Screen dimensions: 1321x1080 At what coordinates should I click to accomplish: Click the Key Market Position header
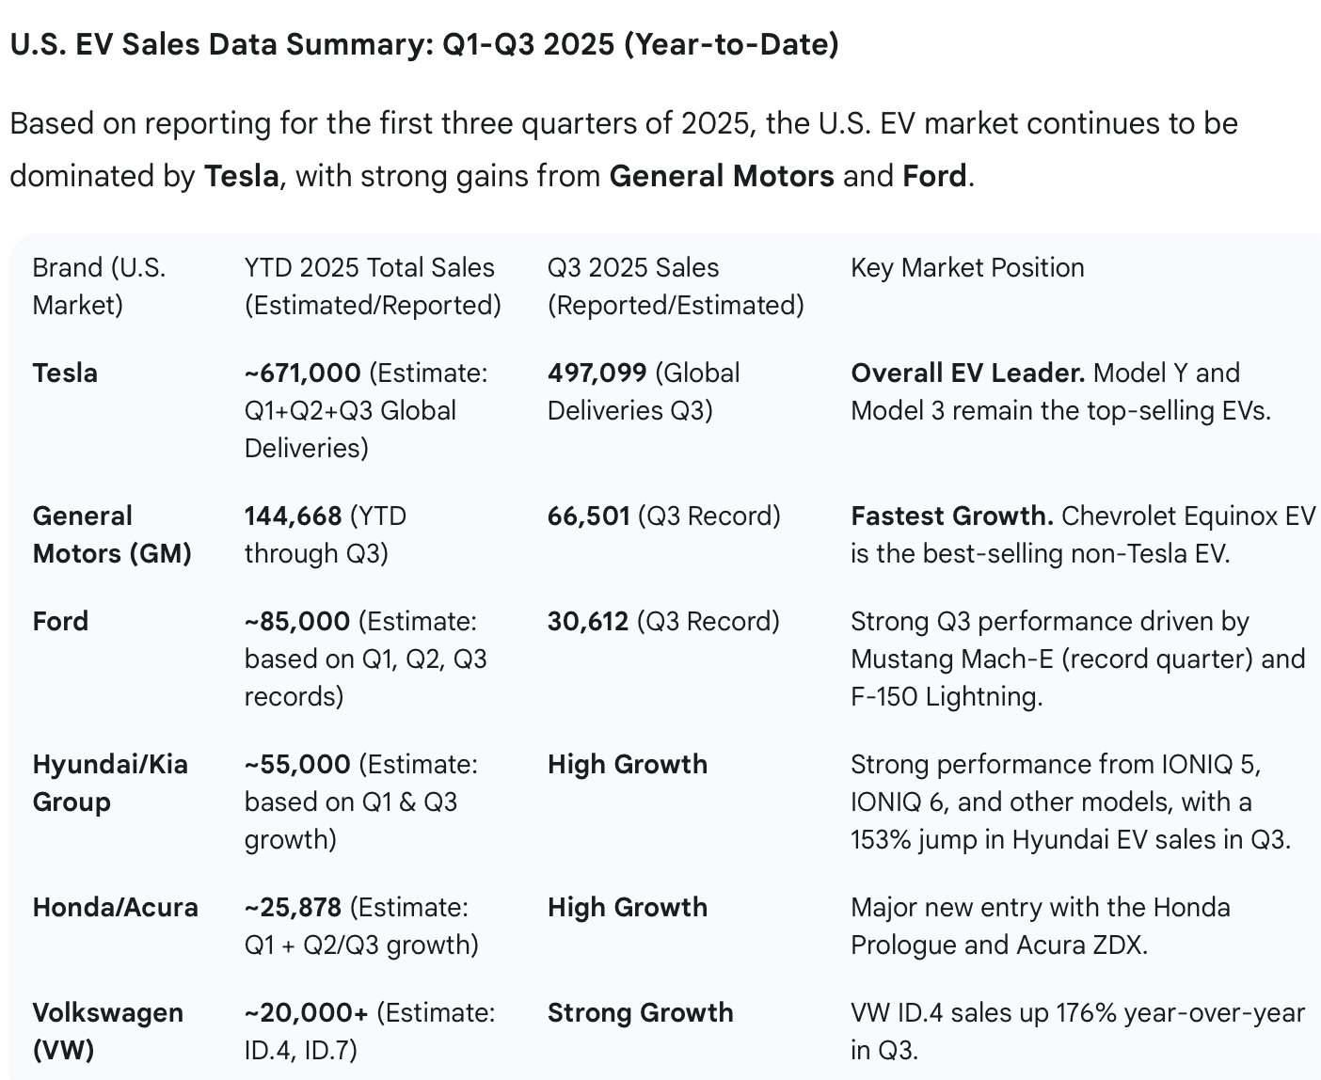(x=966, y=268)
